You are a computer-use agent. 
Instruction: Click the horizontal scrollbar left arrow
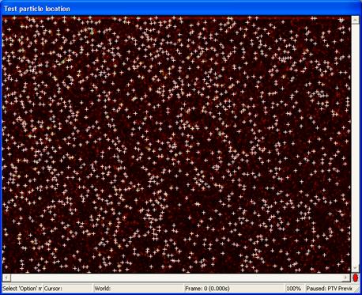pyautogui.click(x=7, y=278)
